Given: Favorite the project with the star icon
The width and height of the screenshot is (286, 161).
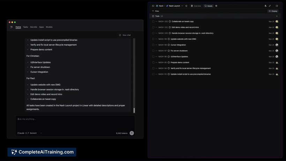Looking at the screenshot, I should [x=186, y=6].
